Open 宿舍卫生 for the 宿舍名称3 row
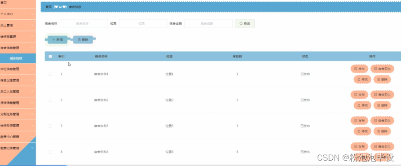This screenshot has height=166, width=401. point(382,121)
